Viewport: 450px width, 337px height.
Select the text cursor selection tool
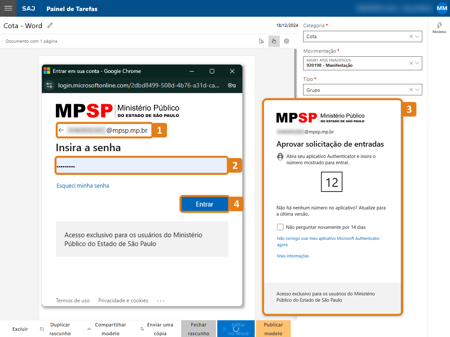262,41
